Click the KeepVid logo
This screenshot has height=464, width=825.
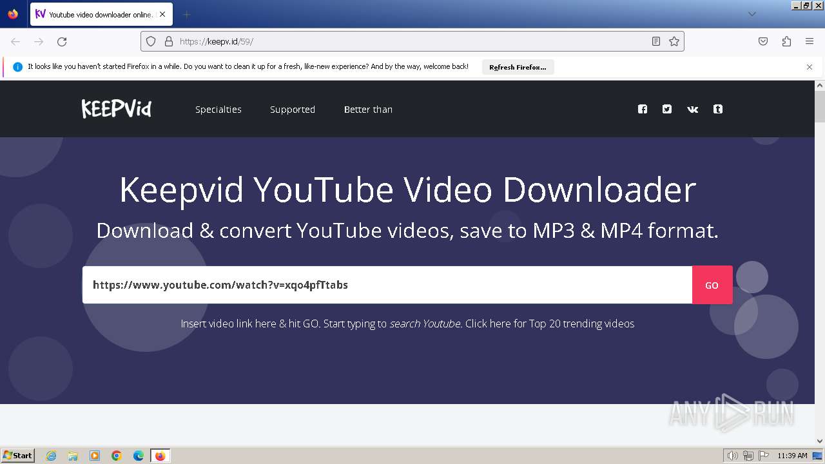pyautogui.click(x=117, y=109)
